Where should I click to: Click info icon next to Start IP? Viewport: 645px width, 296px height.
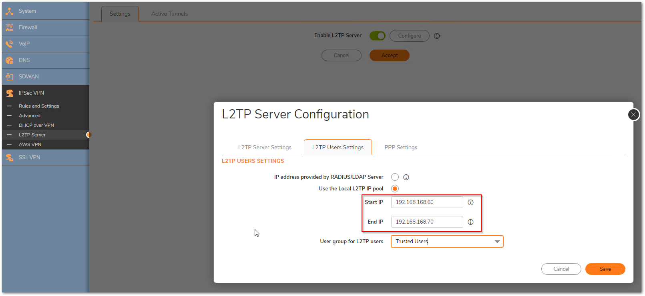tap(470, 202)
